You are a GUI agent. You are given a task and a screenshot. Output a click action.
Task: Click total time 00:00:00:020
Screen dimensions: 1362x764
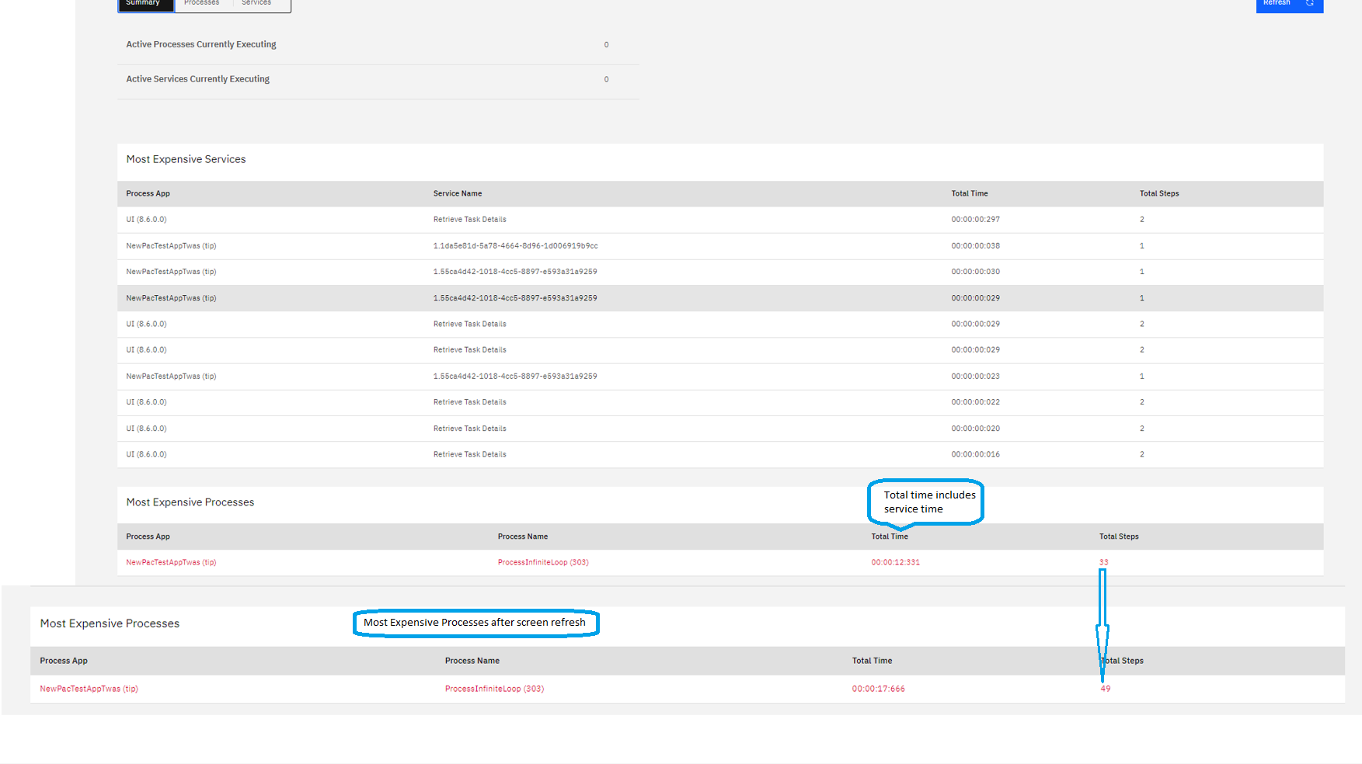[976, 429]
